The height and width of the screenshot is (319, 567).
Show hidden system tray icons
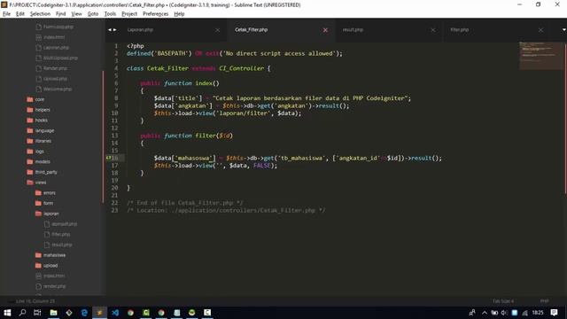click(485, 313)
